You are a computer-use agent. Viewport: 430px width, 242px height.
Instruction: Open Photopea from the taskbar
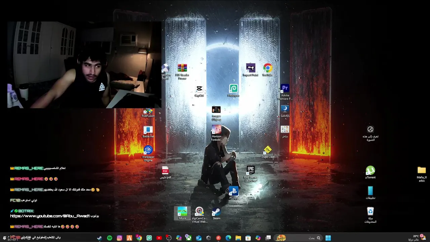point(149,238)
